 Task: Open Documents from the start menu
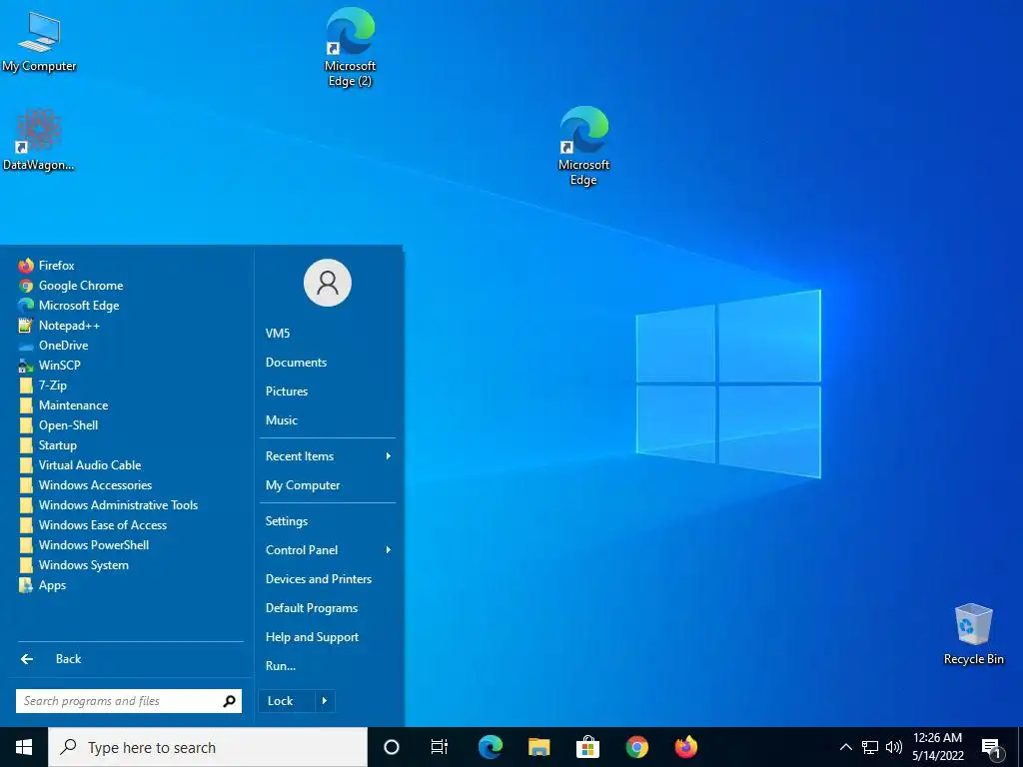pos(296,363)
